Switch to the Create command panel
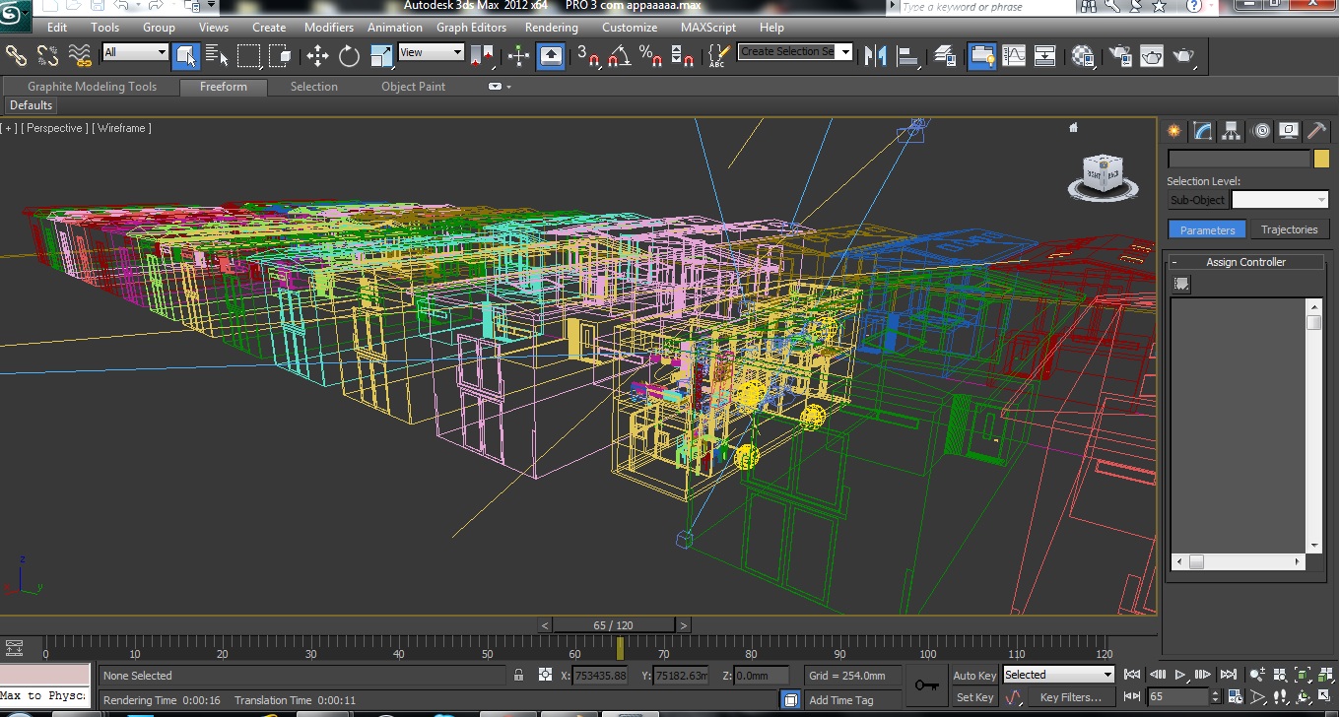1340x717 pixels. [1173, 130]
